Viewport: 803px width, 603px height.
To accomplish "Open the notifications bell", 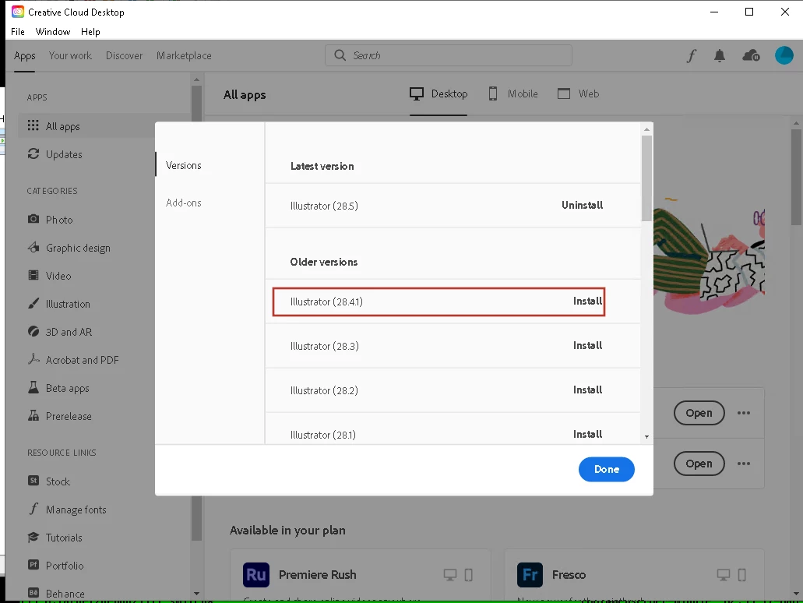I will [720, 55].
